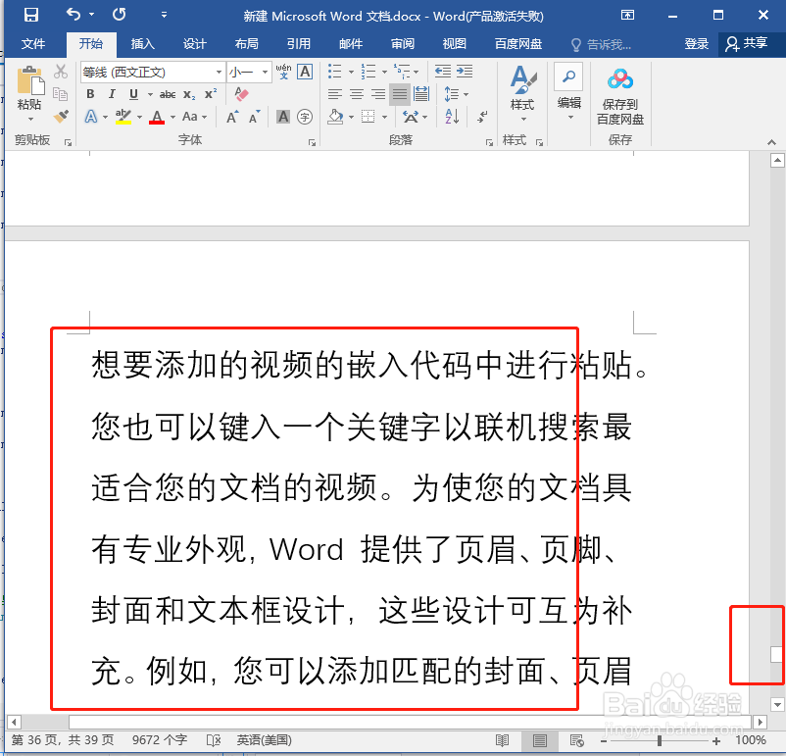The image size is (786, 756).
Task: Open the font name dropdown
Action: click(x=218, y=72)
